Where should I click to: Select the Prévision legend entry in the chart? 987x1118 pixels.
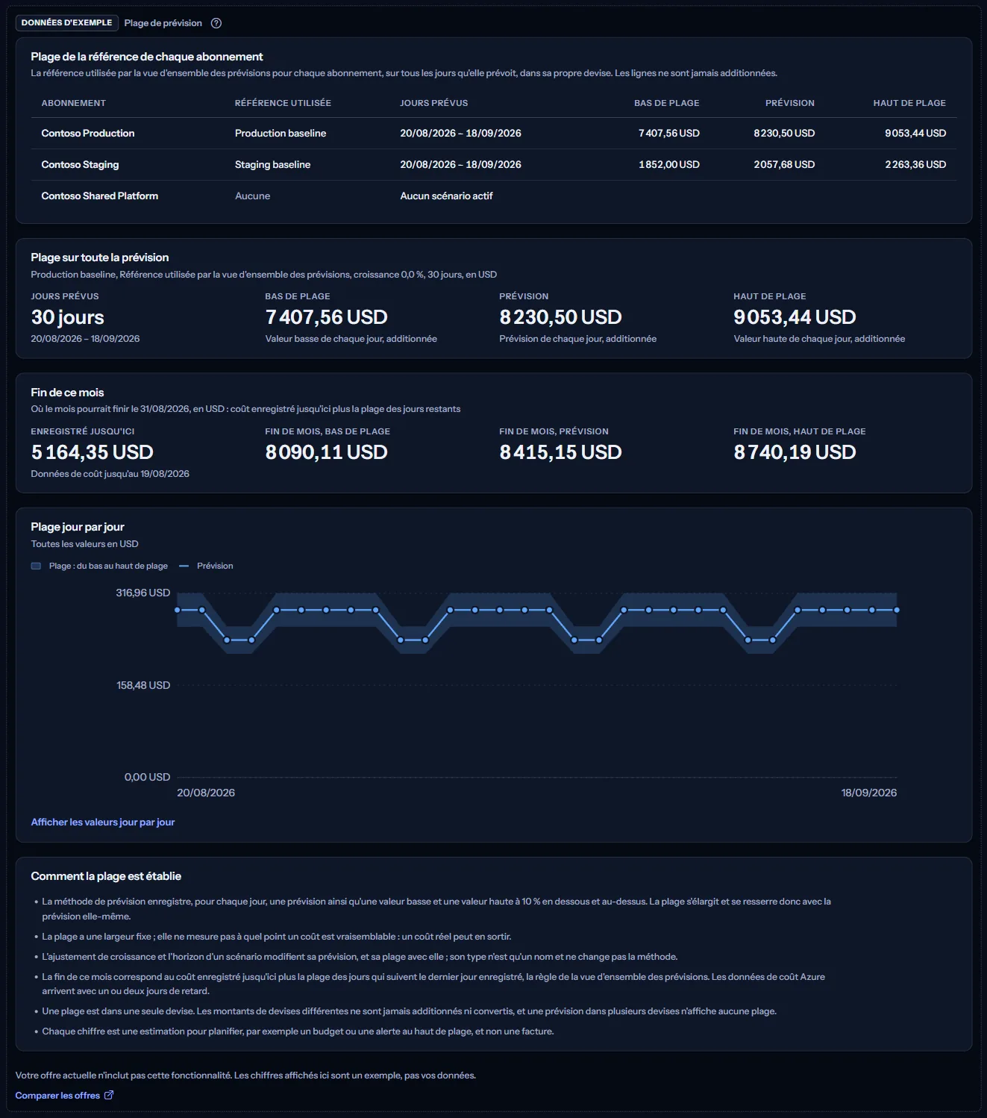point(207,566)
